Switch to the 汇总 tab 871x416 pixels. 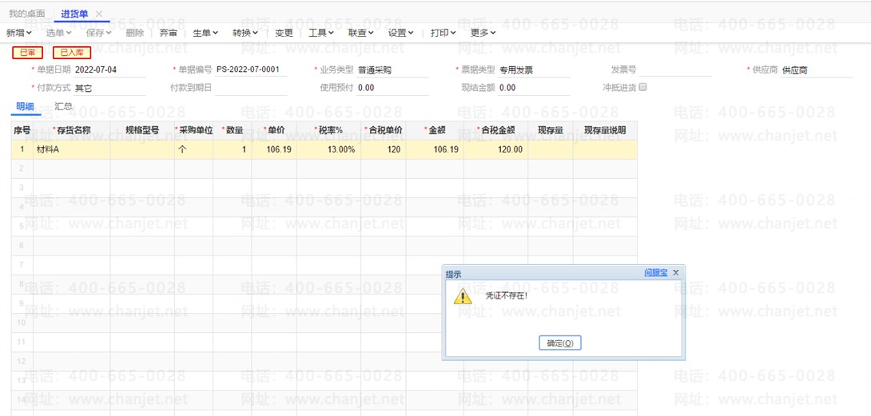[63, 106]
